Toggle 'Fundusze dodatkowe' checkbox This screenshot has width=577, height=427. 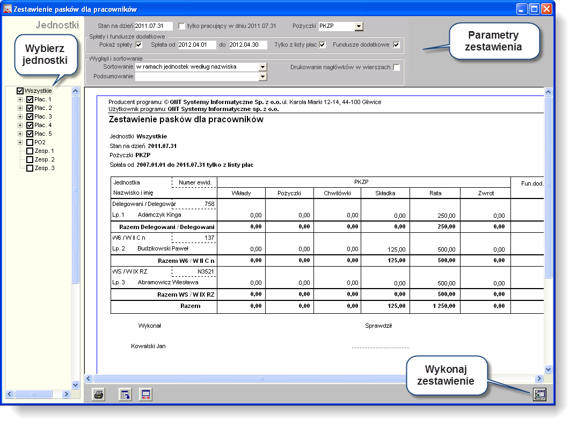pos(396,45)
